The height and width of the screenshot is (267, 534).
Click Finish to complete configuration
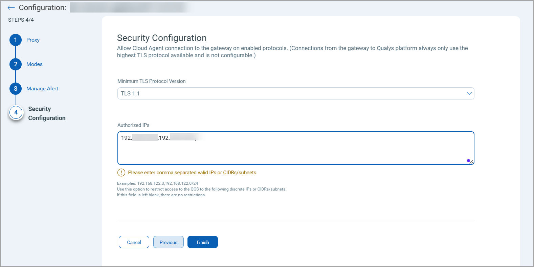click(203, 242)
